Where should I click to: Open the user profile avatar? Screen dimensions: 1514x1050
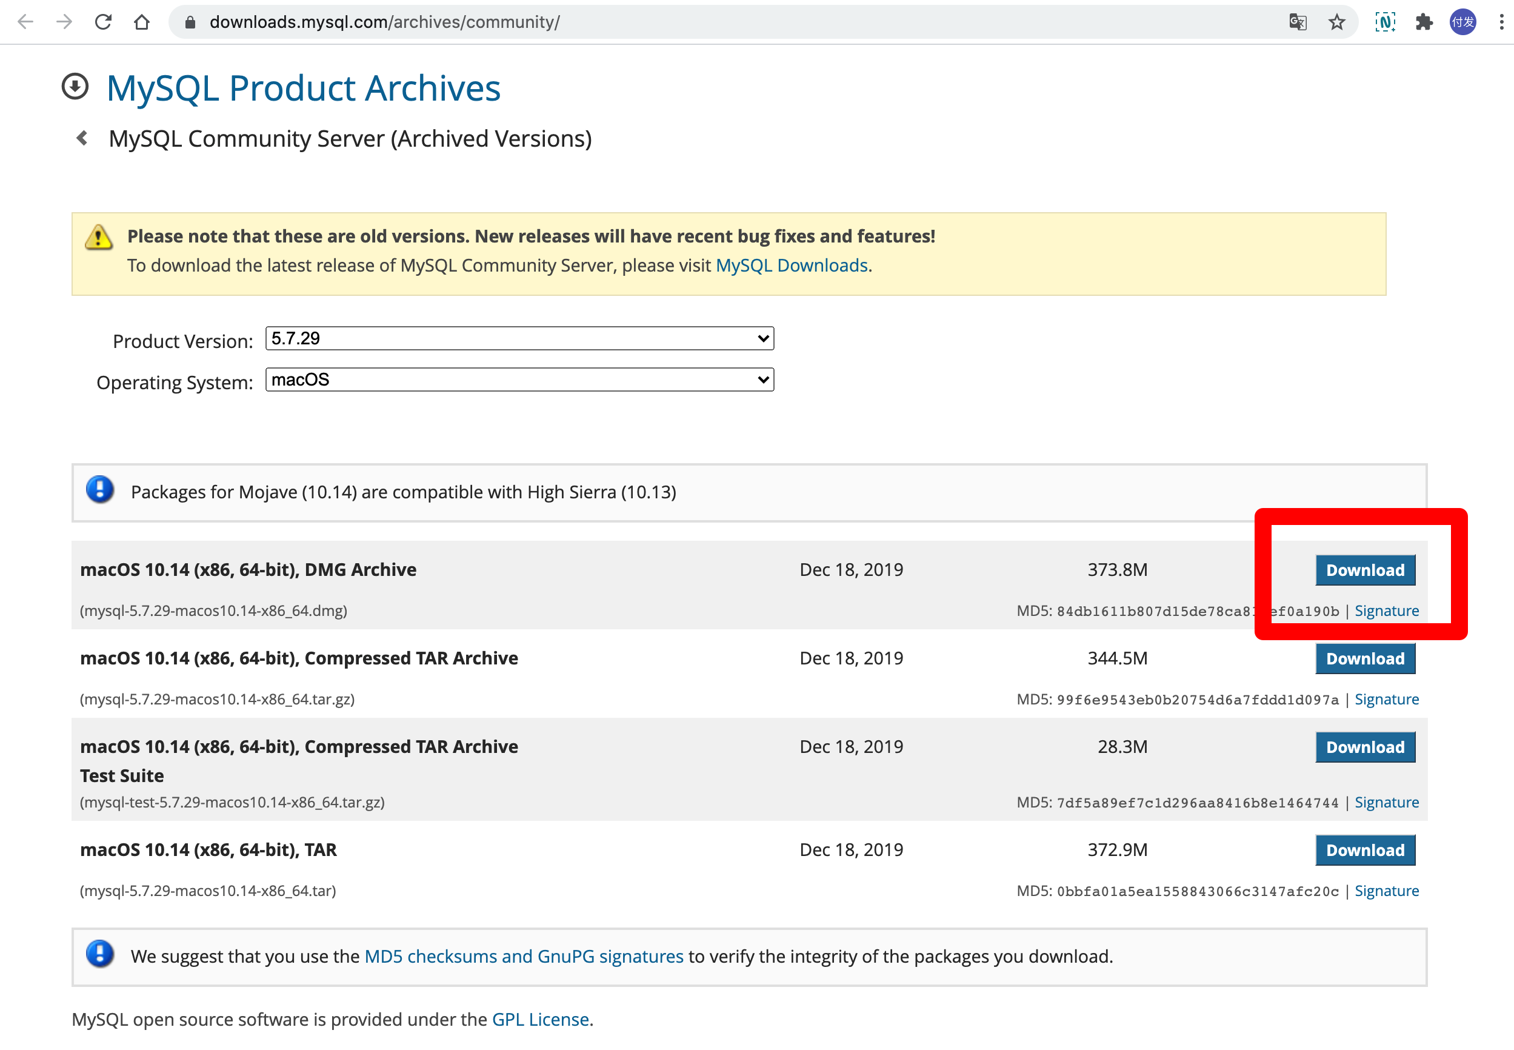click(1462, 22)
